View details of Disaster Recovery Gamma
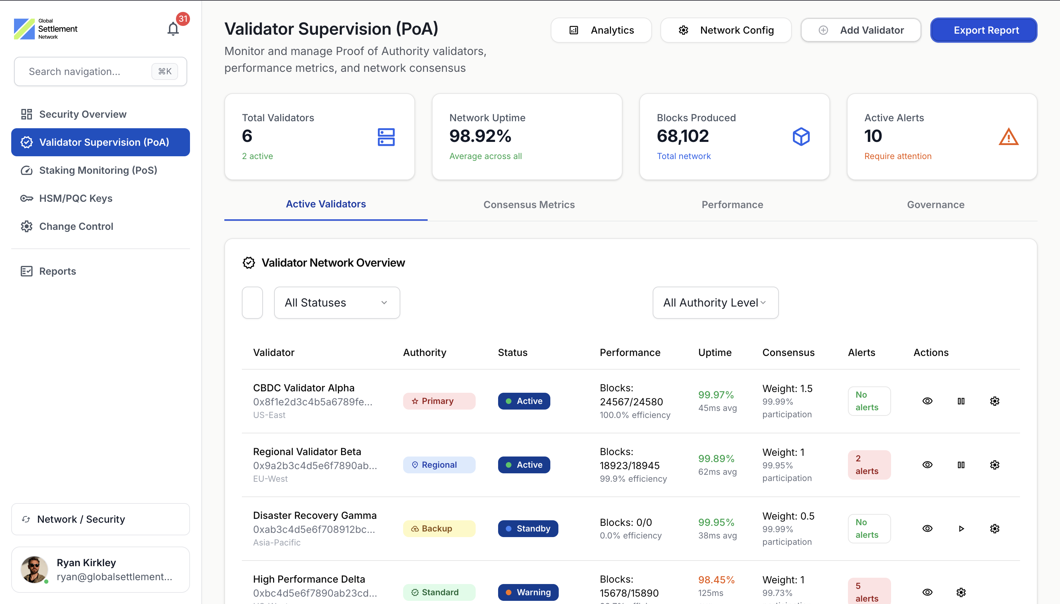1060x604 pixels. point(927,528)
